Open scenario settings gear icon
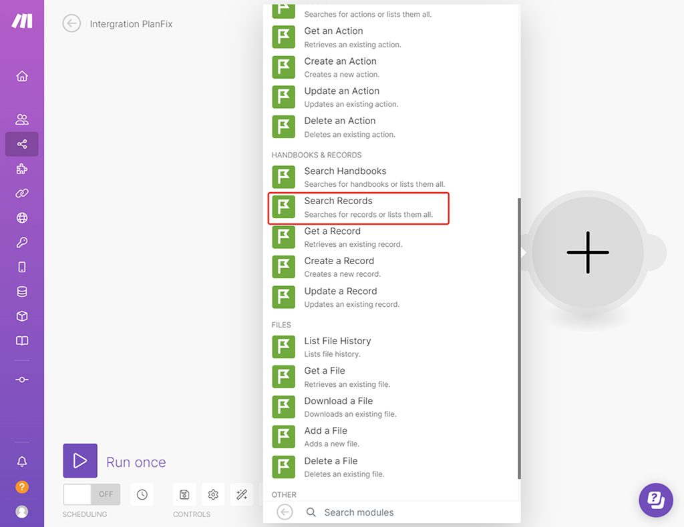Viewport: 684px width, 527px height. pyautogui.click(x=213, y=495)
